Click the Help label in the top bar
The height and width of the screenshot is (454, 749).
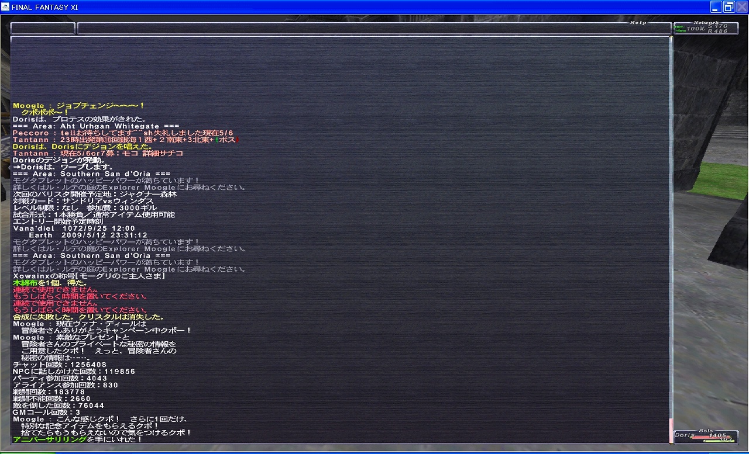638,23
